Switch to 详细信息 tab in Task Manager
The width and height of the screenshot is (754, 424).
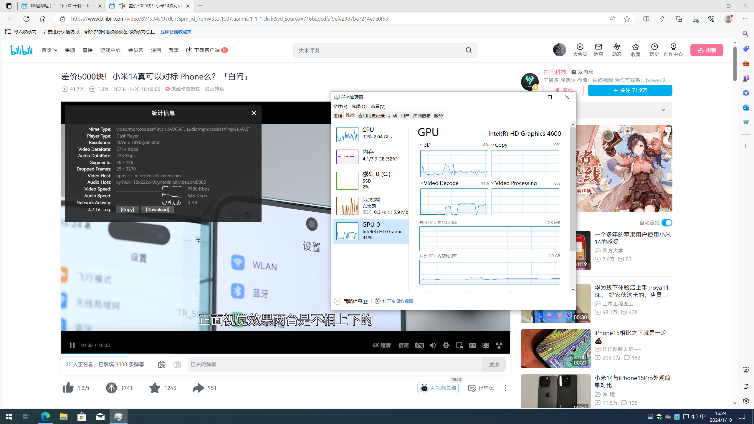click(x=421, y=115)
